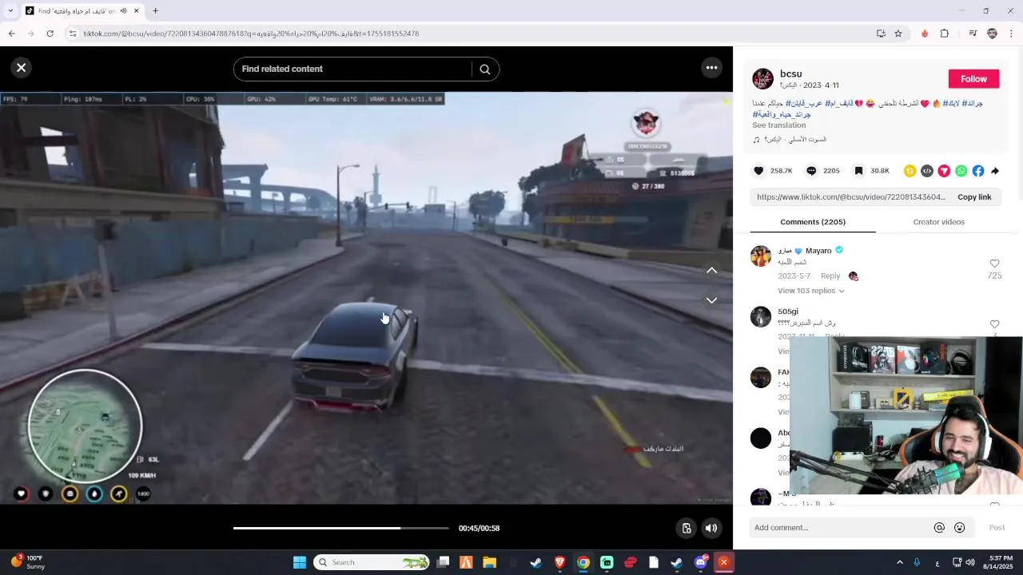
Task: Bookmark this page with the star icon
Action: click(898, 34)
